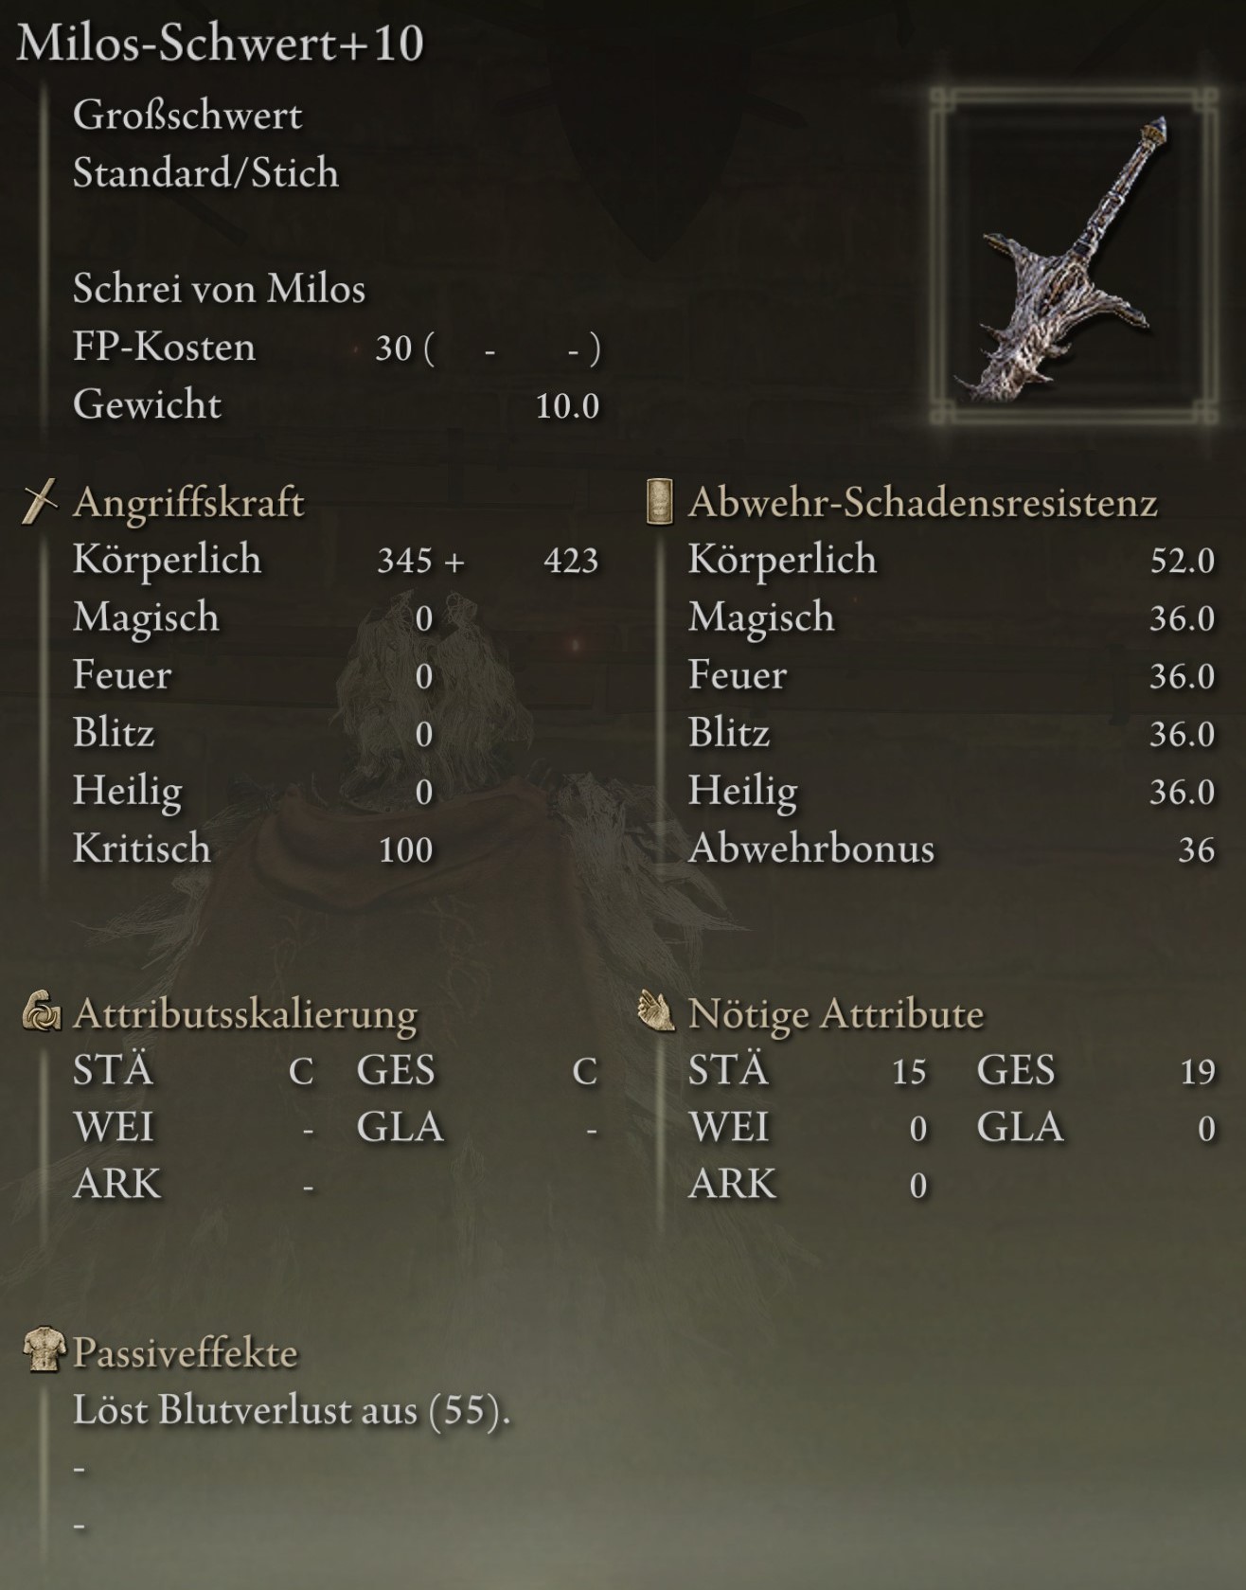Click the Standard/Stich damage type label
Screen dimensions: 1246x1590
pyautogui.click(x=205, y=173)
